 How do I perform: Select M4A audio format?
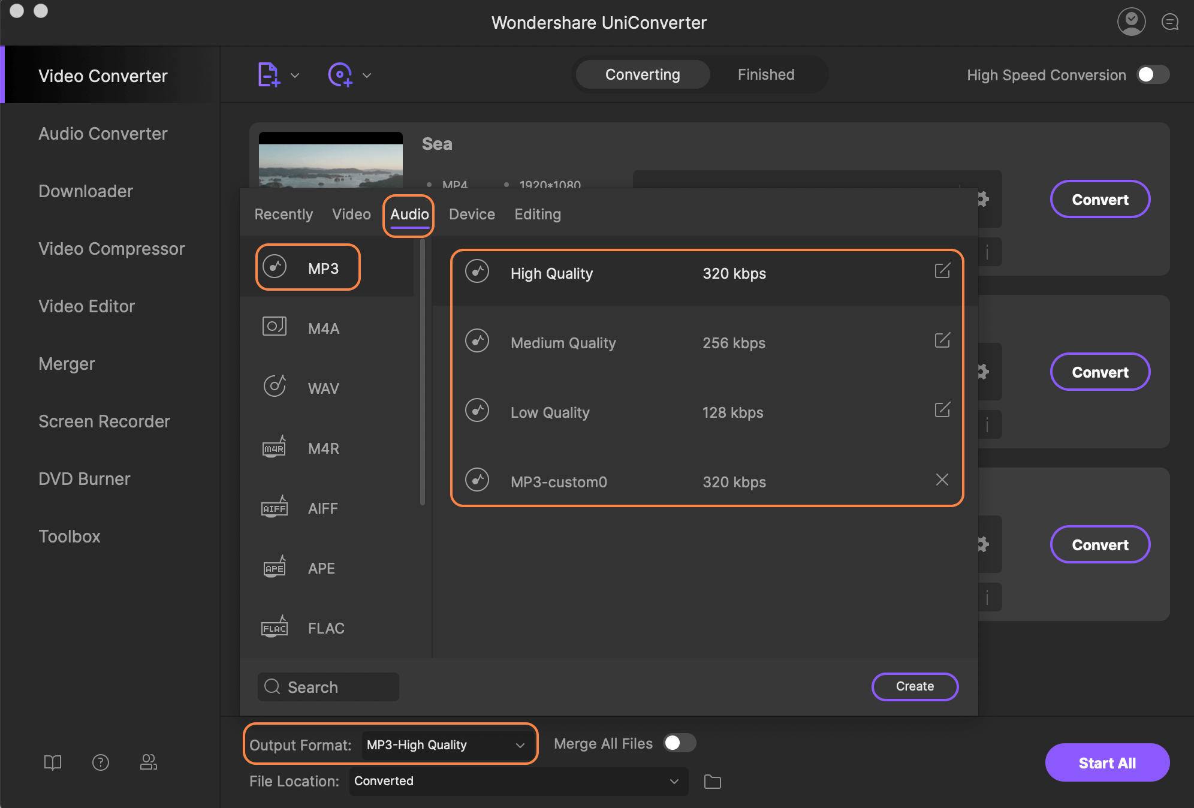coord(325,327)
